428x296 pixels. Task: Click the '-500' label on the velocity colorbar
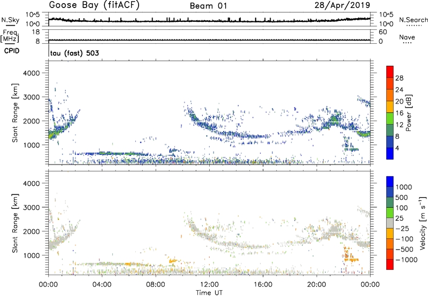pos(404,250)
